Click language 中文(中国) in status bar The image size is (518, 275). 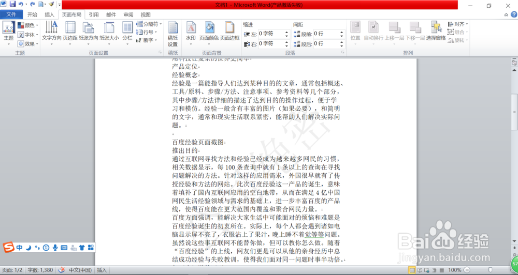coord(80,270)
